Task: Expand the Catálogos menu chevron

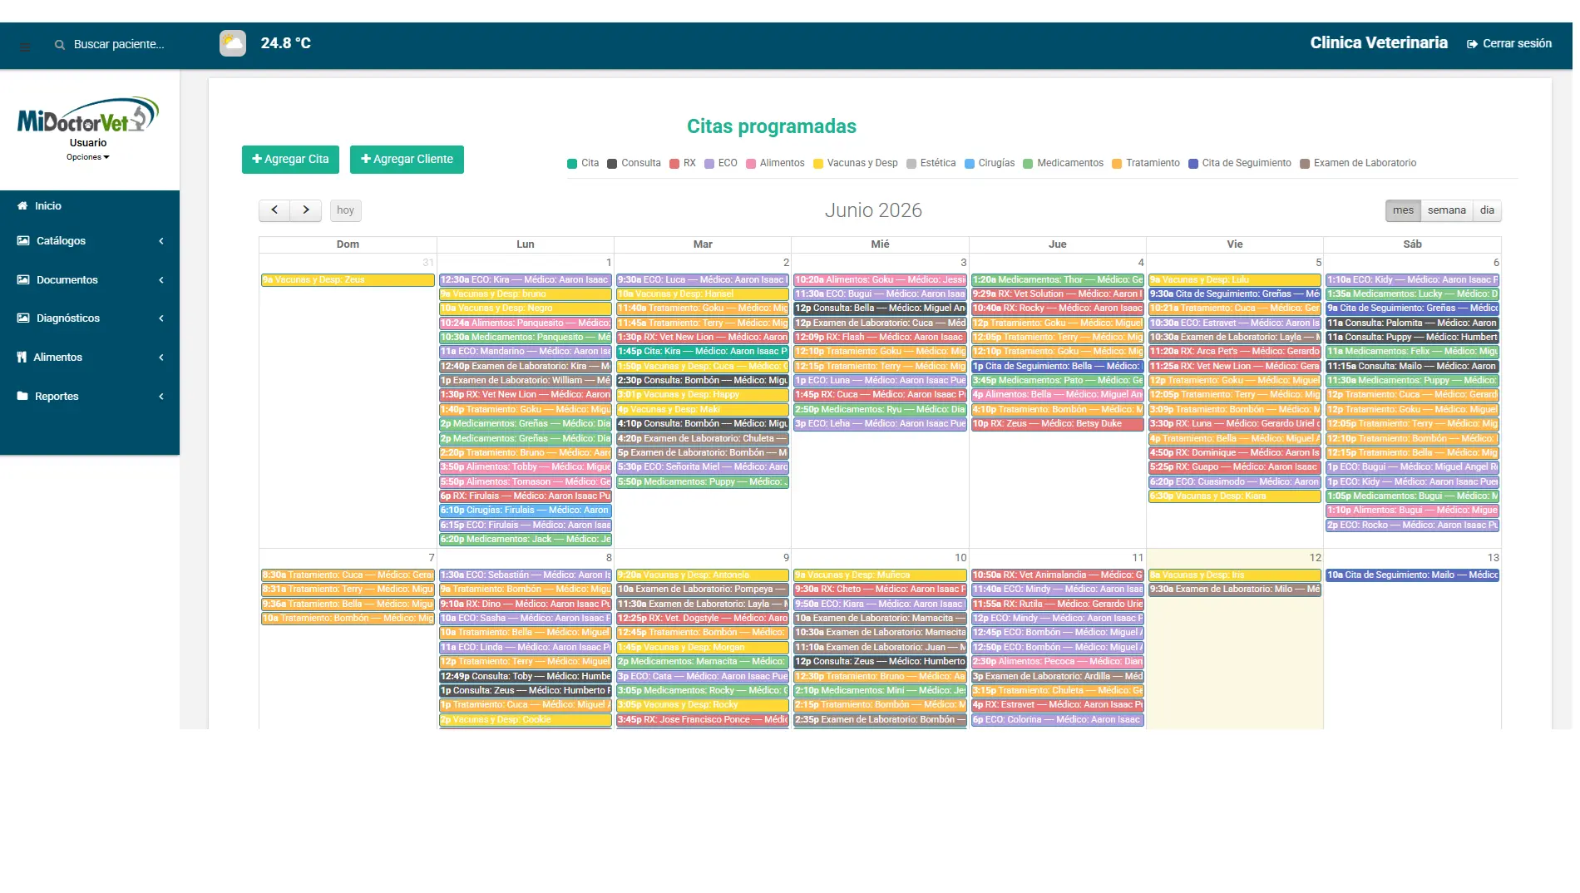Action: pos(161,241)
